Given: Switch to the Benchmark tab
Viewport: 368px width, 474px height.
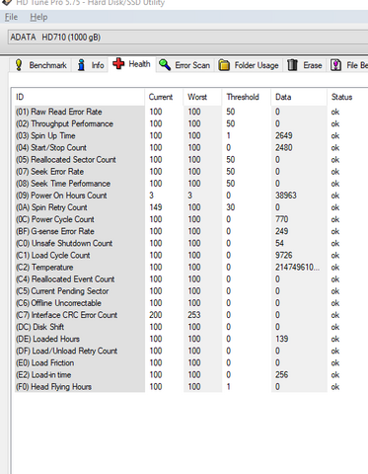Looking at the screenshot, I should click(41, 65).
